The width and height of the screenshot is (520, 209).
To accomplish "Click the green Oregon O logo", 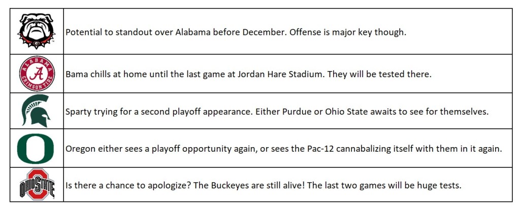I will 36,148.
